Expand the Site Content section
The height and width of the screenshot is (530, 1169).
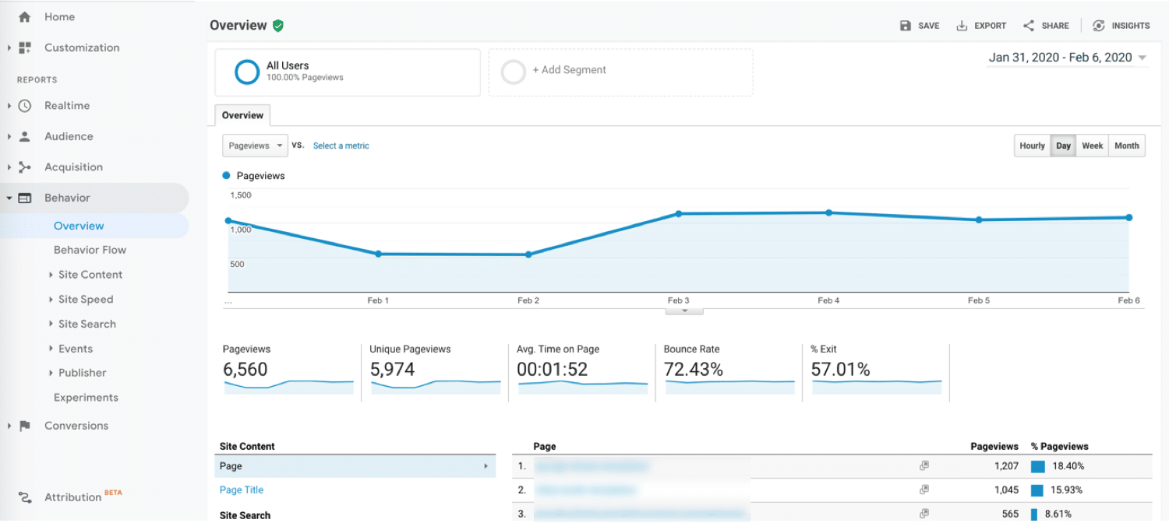tap(90, 274)
